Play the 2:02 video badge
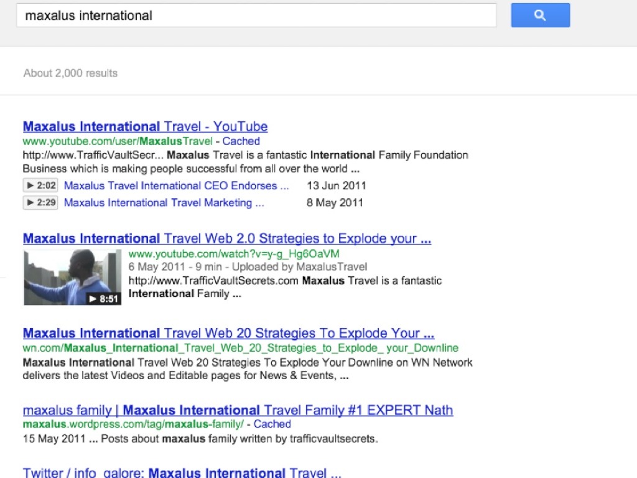Screen dimensions: 637x478 [40, 185]
